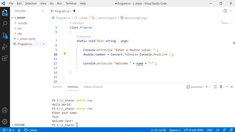Image resolution: width=235 pixels, height=132 pixels.
Task: Click Ln 10, Col 65 in status bar
Action: [x=158, y=130]
